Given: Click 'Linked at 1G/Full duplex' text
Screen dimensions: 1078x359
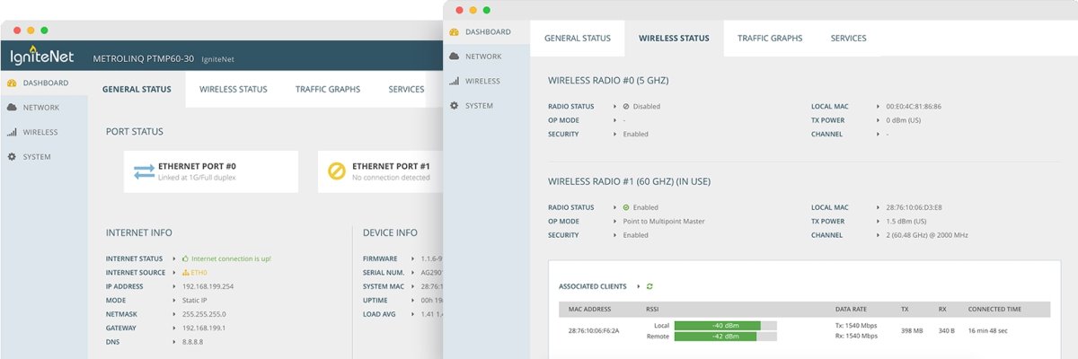Looking at the screenshot, I should (197, 178).
